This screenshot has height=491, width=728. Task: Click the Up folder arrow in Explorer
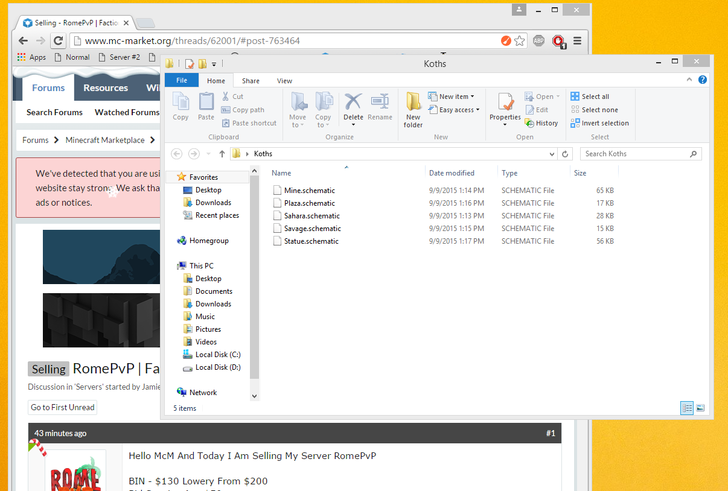point(222,154)
